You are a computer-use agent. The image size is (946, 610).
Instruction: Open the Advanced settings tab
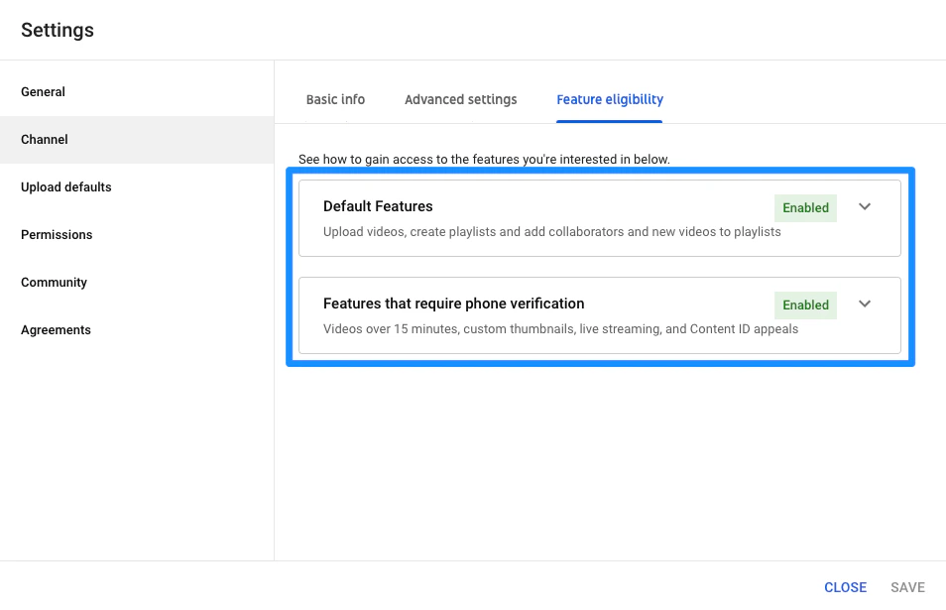tap(460, 99)
